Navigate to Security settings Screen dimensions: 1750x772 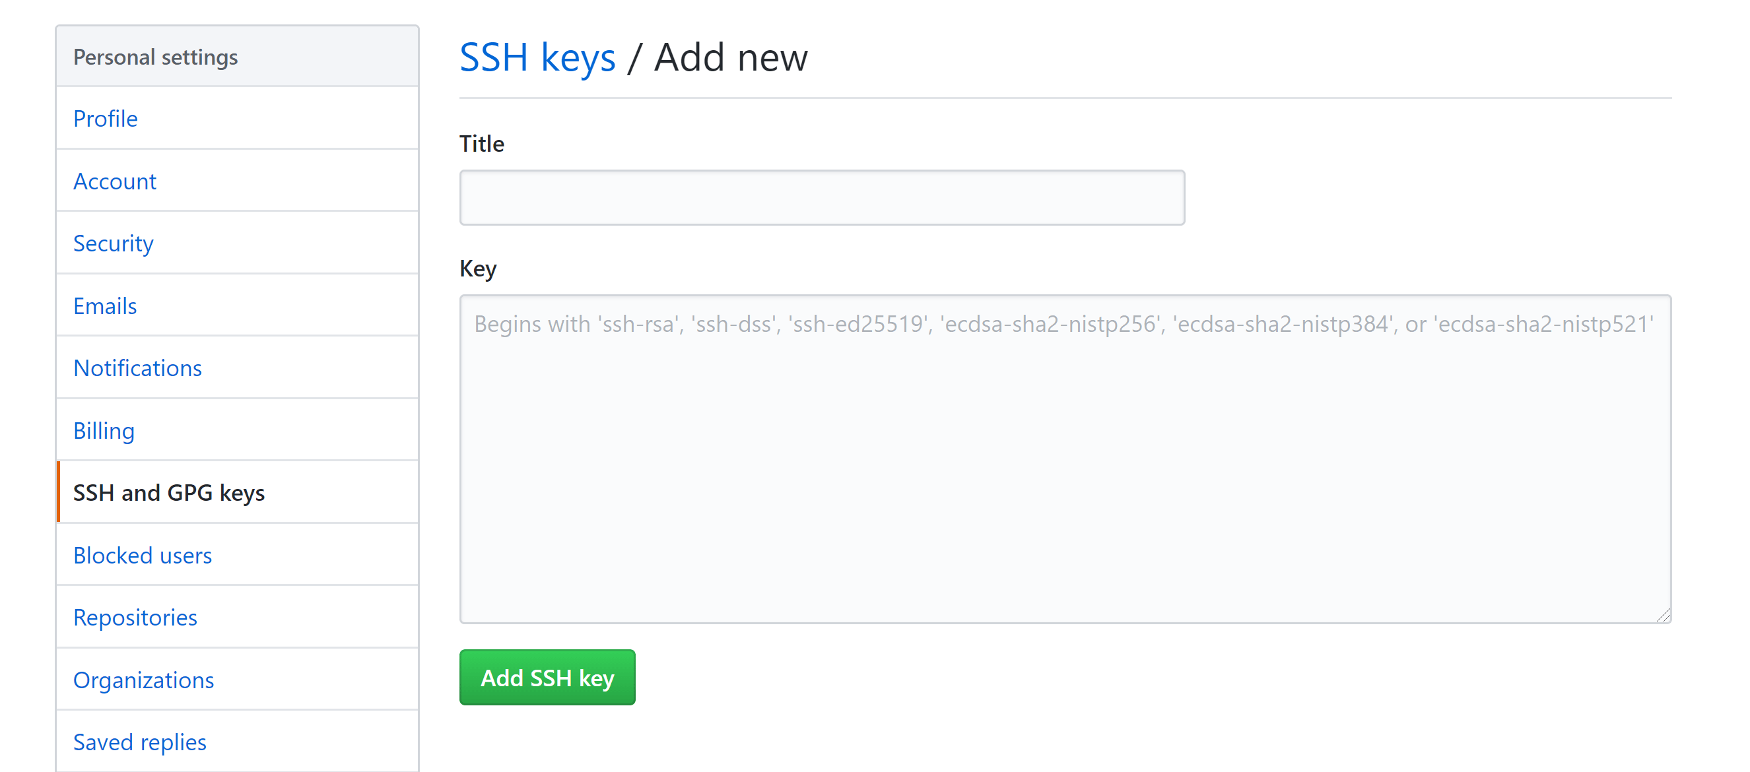113,243
